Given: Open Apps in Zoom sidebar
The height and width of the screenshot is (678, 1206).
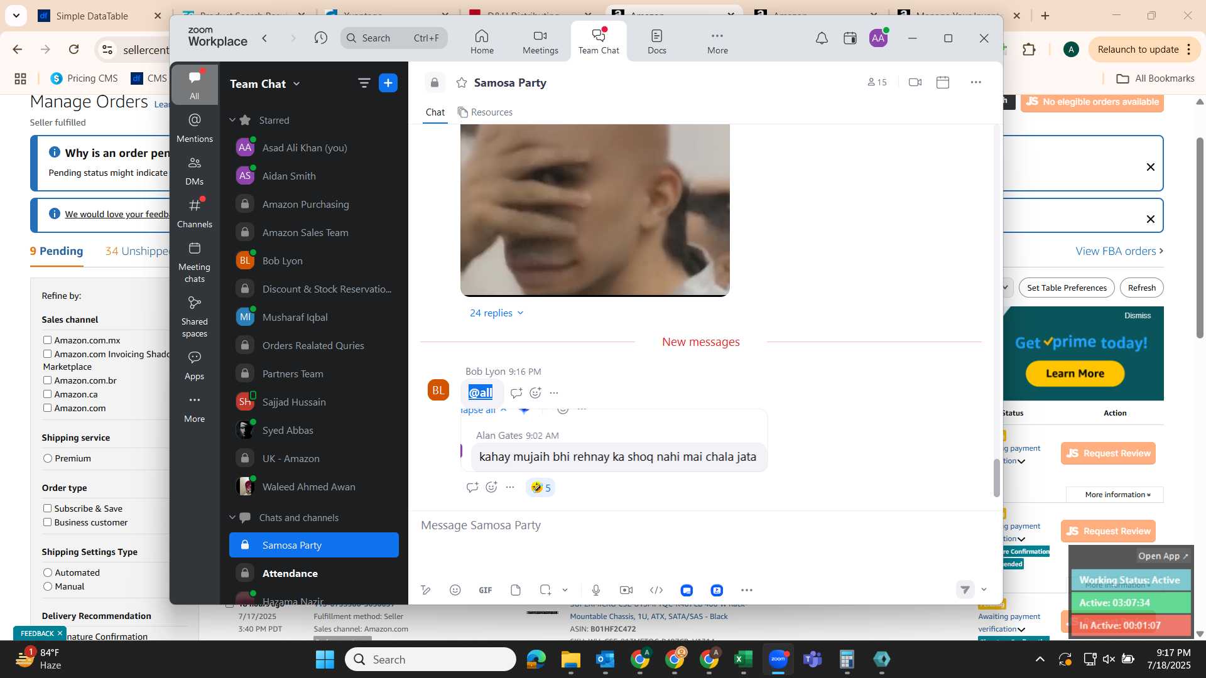Looking at the screenshot, I should coord(194,365).
